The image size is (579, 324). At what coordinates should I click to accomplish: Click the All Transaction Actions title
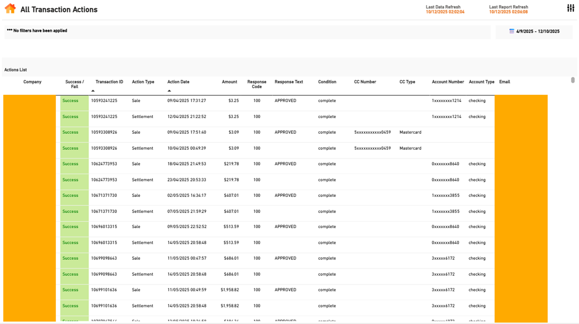click(x=59, y=10)
